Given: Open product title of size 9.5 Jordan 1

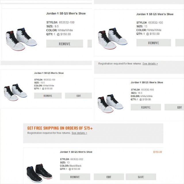Looking at the screenshot, I should pyautogui.click(x=66, y=14).
